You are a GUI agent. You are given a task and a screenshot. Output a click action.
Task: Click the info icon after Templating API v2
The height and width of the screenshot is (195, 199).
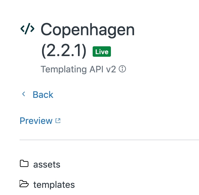pyautogui.click(x=122, y=69)
